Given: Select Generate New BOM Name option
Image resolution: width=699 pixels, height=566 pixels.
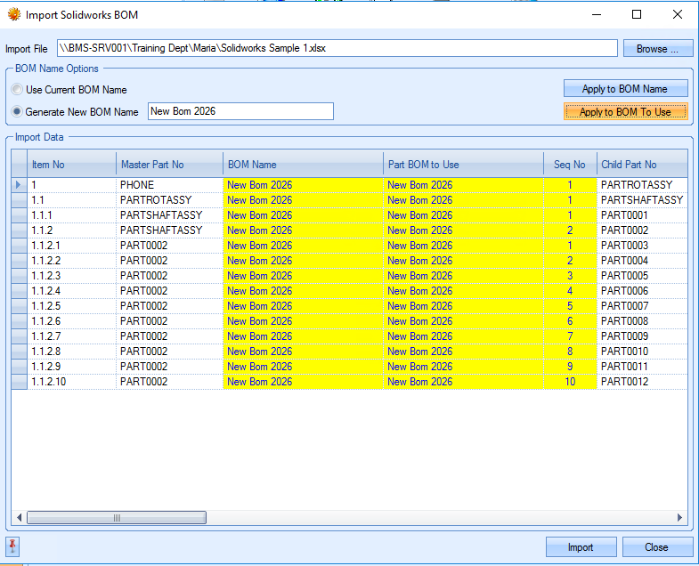Looking at the screenshot, I should pos(17,112).
